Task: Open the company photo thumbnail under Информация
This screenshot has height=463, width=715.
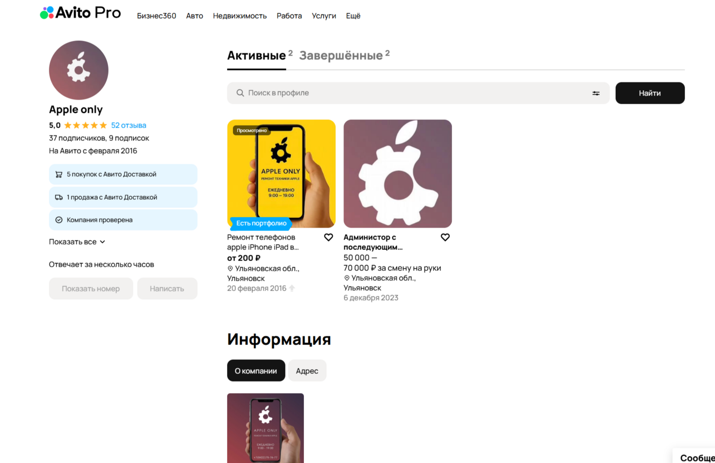Action: 266,428
